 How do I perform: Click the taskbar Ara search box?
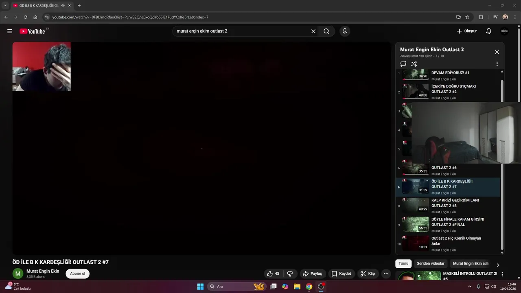(x=237, y=286)
